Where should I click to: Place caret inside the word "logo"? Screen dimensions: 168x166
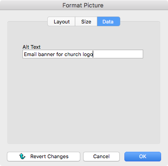[x=88, y=55]
